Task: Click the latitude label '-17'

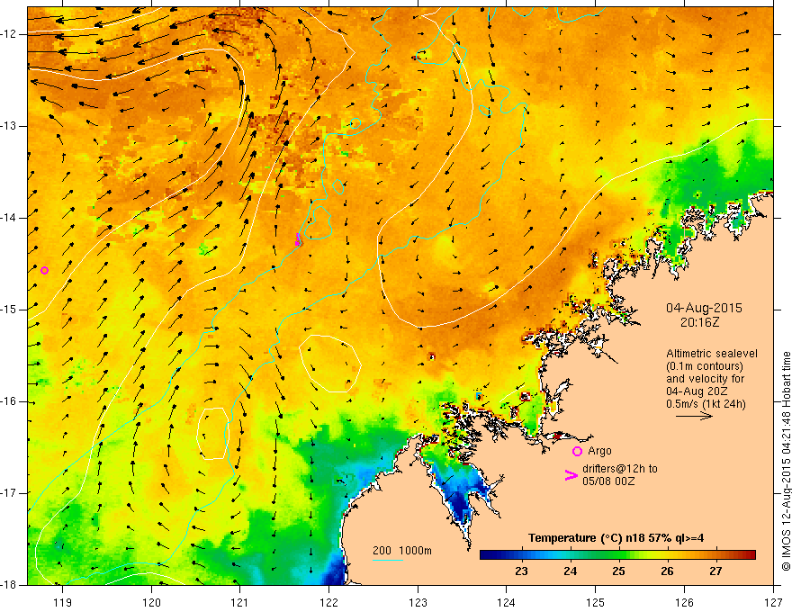Action: coord(9,493)
